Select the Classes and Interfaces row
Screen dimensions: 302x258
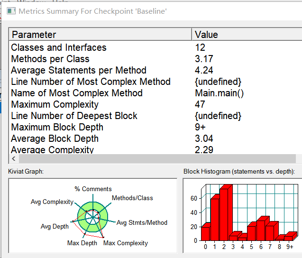click(156, 47)
